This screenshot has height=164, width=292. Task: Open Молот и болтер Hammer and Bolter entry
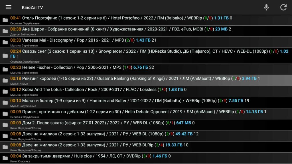[146, 102]
